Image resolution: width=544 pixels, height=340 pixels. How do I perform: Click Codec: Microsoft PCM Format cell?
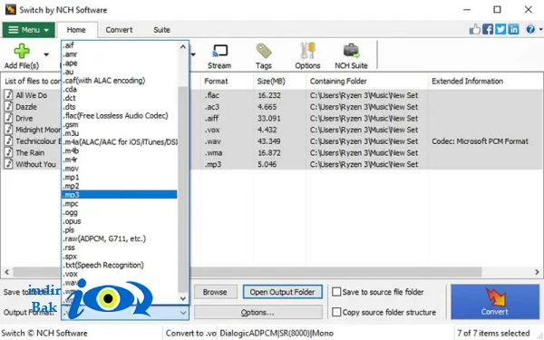pos(480,141)
